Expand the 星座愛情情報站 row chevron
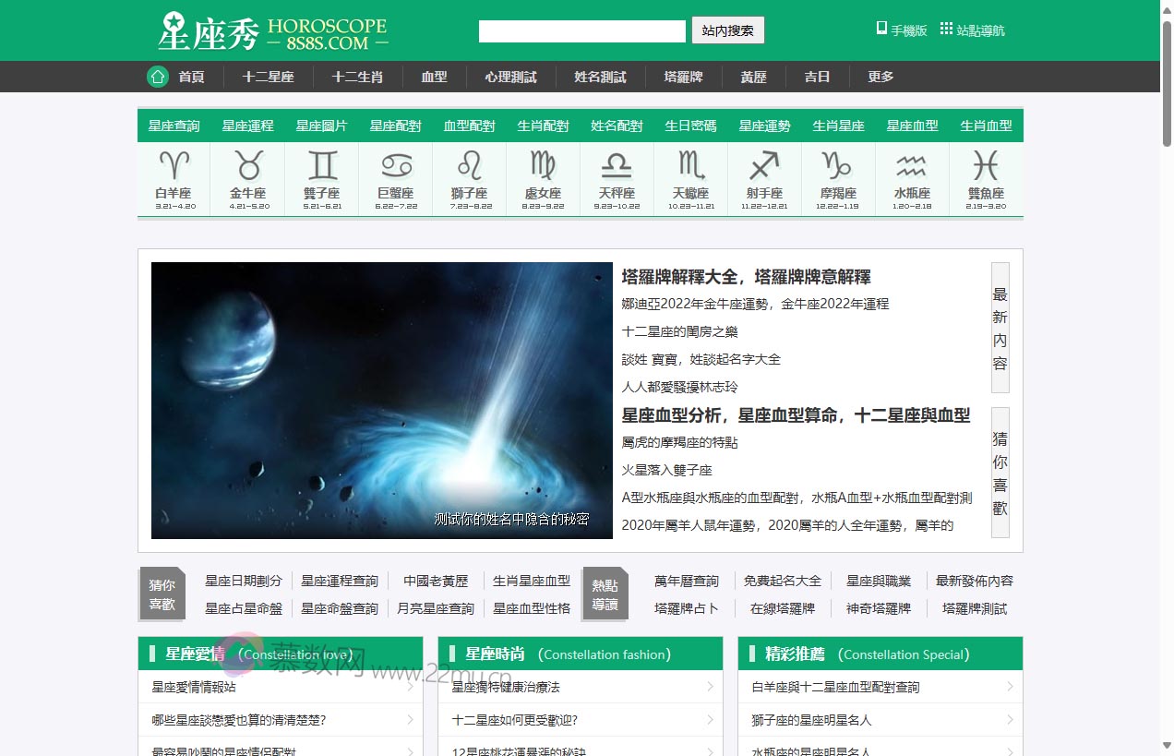This screenshot has width=1174, height=756. click(412, 687)
